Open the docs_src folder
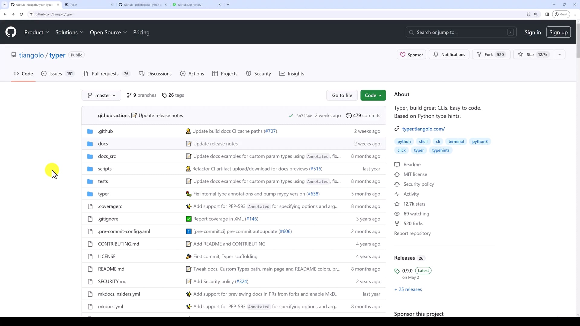580x326 pixels. click(x=107, y=156)
